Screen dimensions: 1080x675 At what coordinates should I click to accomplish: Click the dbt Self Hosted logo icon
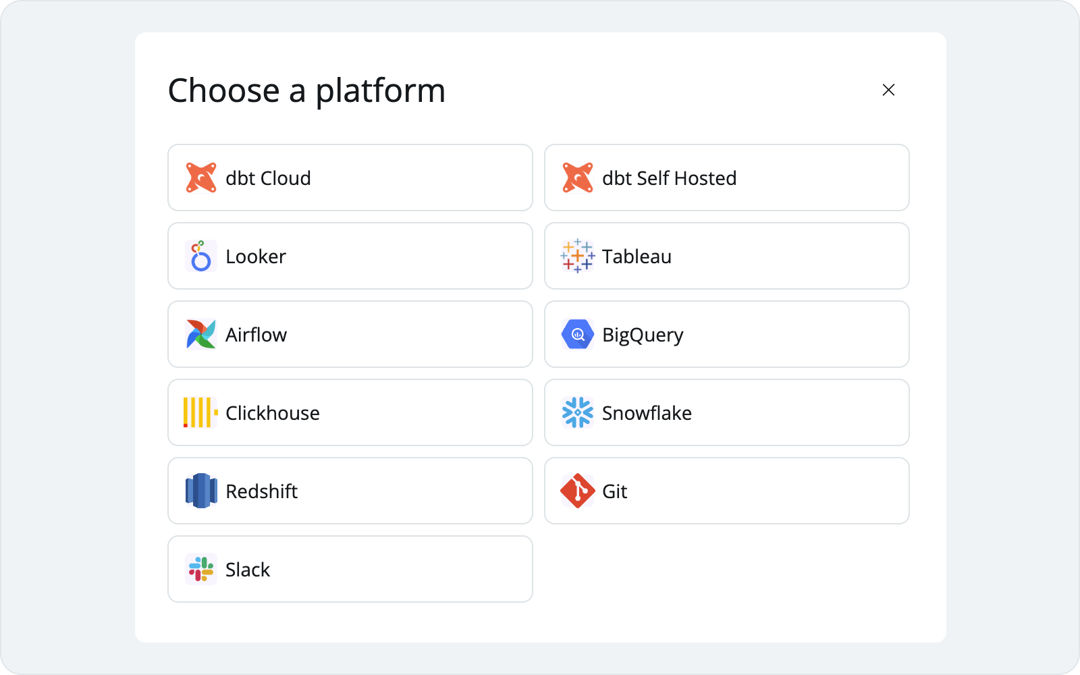click(x=576, y=178)
